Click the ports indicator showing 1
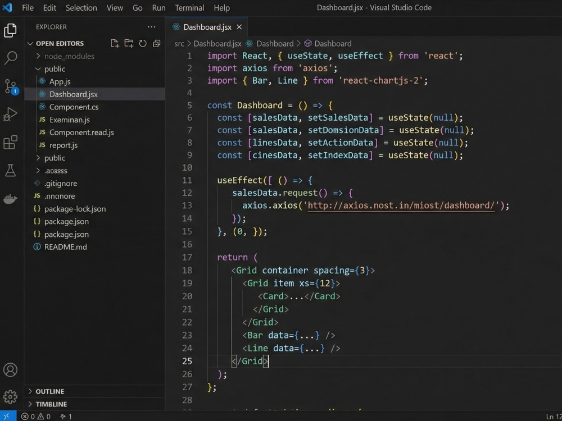This screenshot has height=421, width=562. click(66, 417)
